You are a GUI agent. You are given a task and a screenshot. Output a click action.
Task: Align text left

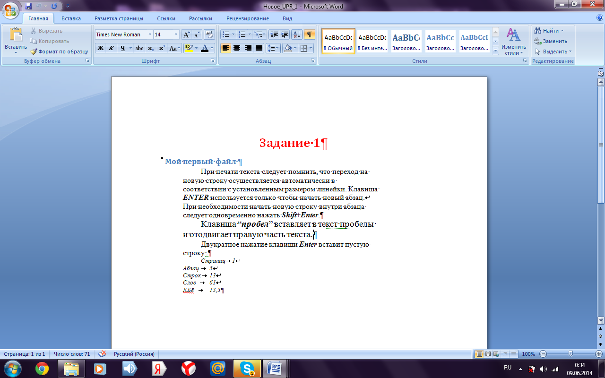pos(226,48)
